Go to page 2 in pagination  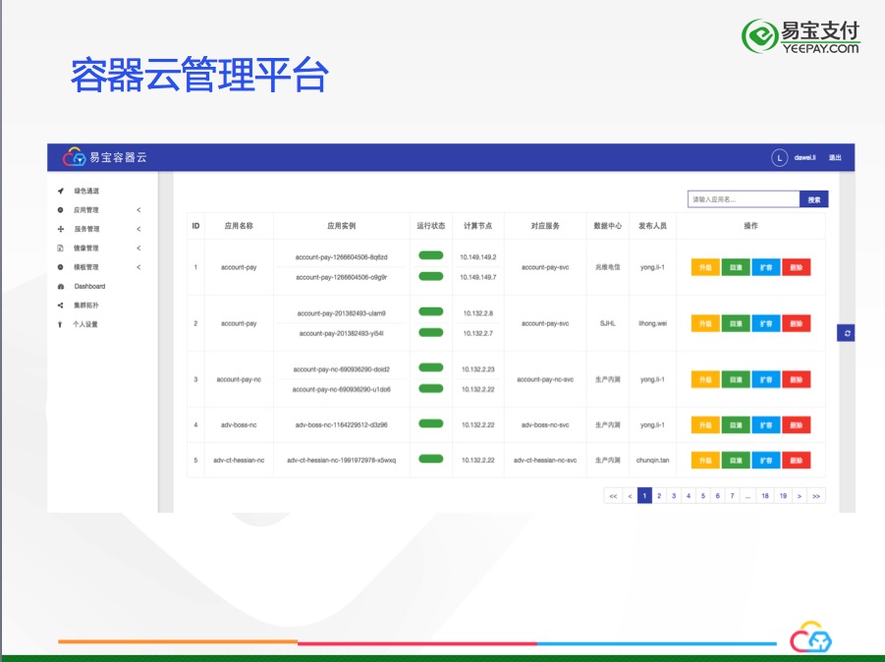(x=659, y=496)
